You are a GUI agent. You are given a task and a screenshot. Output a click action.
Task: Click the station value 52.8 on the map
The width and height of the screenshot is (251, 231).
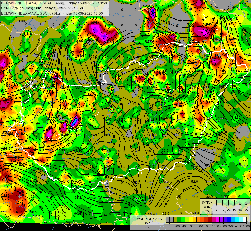tap(195, 182)
